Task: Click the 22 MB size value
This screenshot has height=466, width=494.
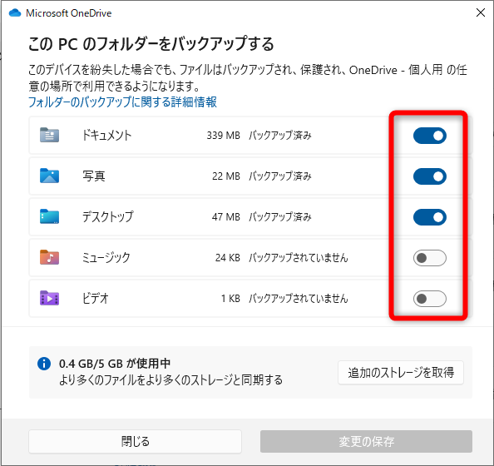Action: pyautogui.click(x=226, y=176)
